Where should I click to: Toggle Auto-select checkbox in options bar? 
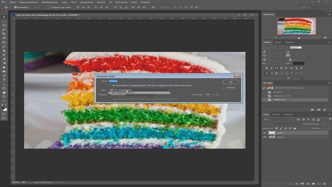(15, 7)
